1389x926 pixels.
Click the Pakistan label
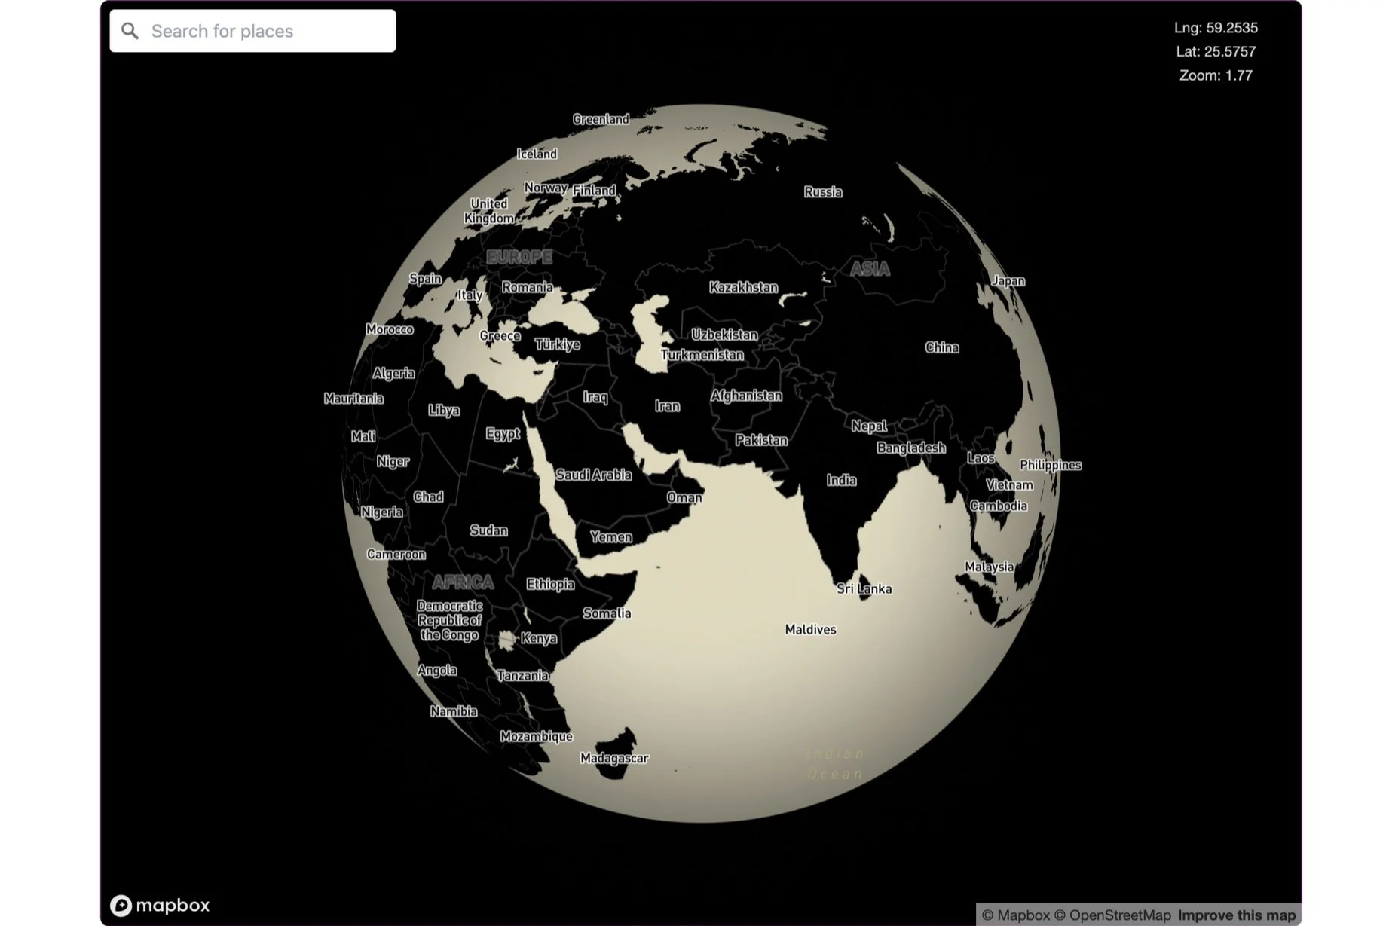coord(761,440)
